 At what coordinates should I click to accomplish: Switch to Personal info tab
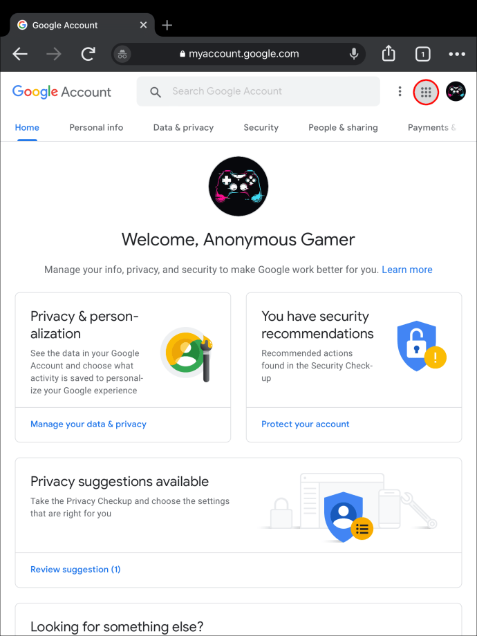point(96,127)
